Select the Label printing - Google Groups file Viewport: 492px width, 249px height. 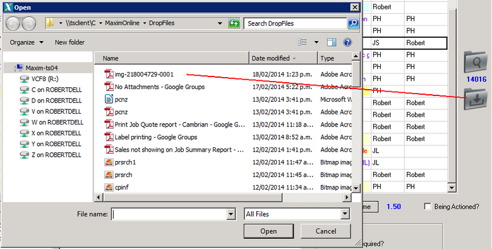pyautogui.click(x=151, y=137)
